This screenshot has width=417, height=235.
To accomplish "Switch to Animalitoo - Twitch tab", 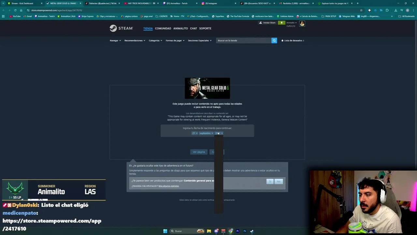I will 180,3.
